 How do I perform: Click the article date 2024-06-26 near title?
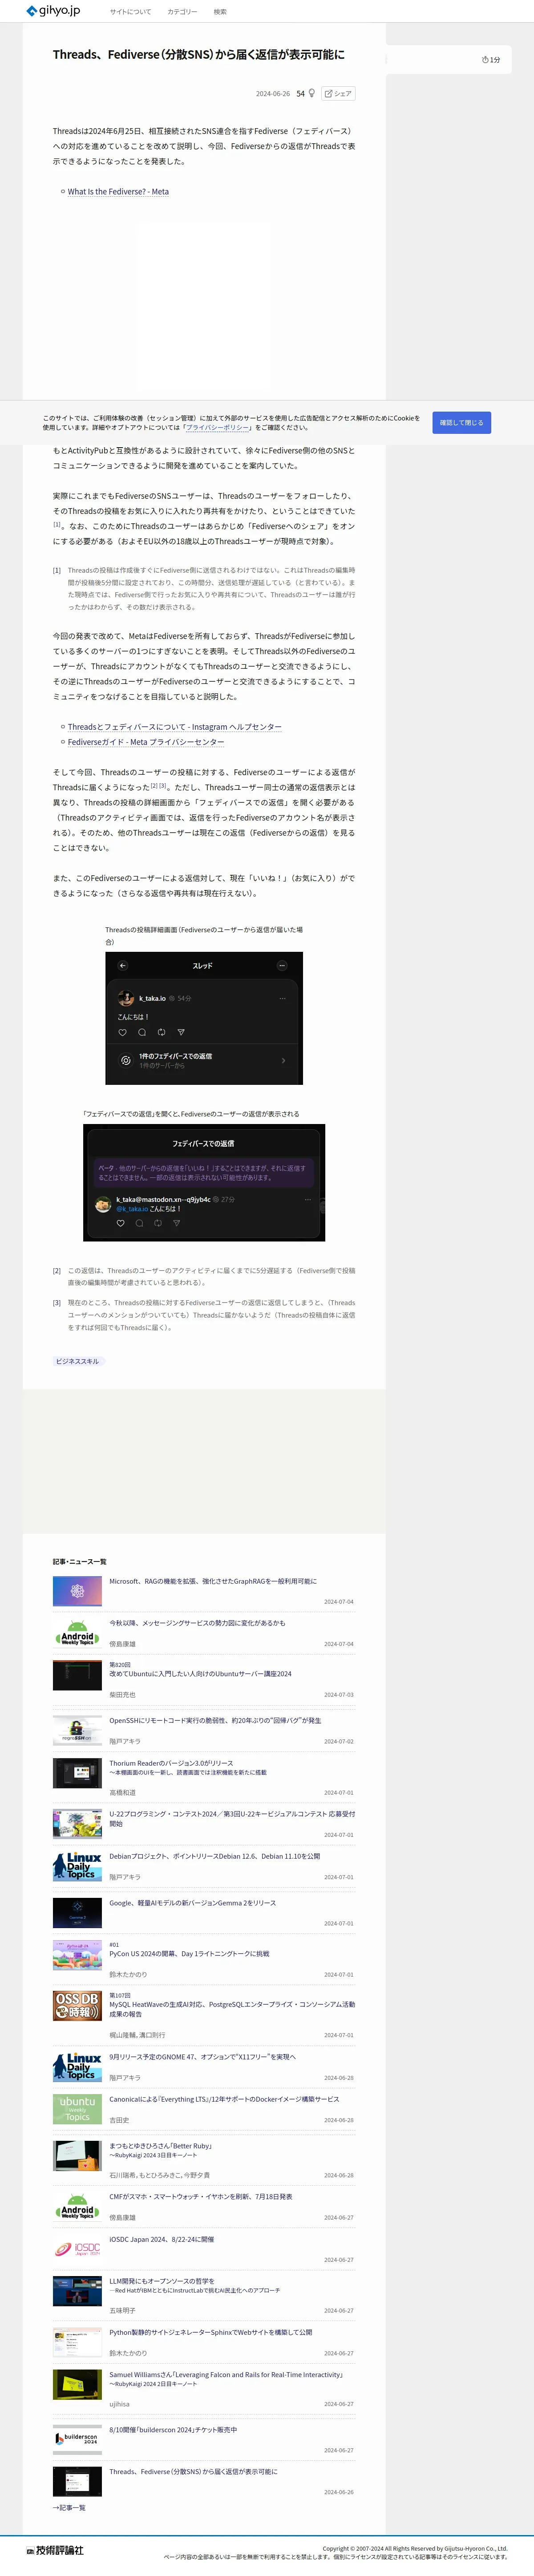[x=273, y=94]
